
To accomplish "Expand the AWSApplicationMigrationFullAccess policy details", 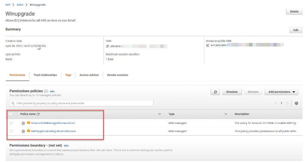I will (23, 131).
